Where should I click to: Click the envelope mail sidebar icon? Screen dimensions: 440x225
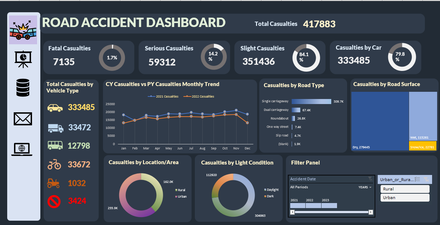coord(23,118)
